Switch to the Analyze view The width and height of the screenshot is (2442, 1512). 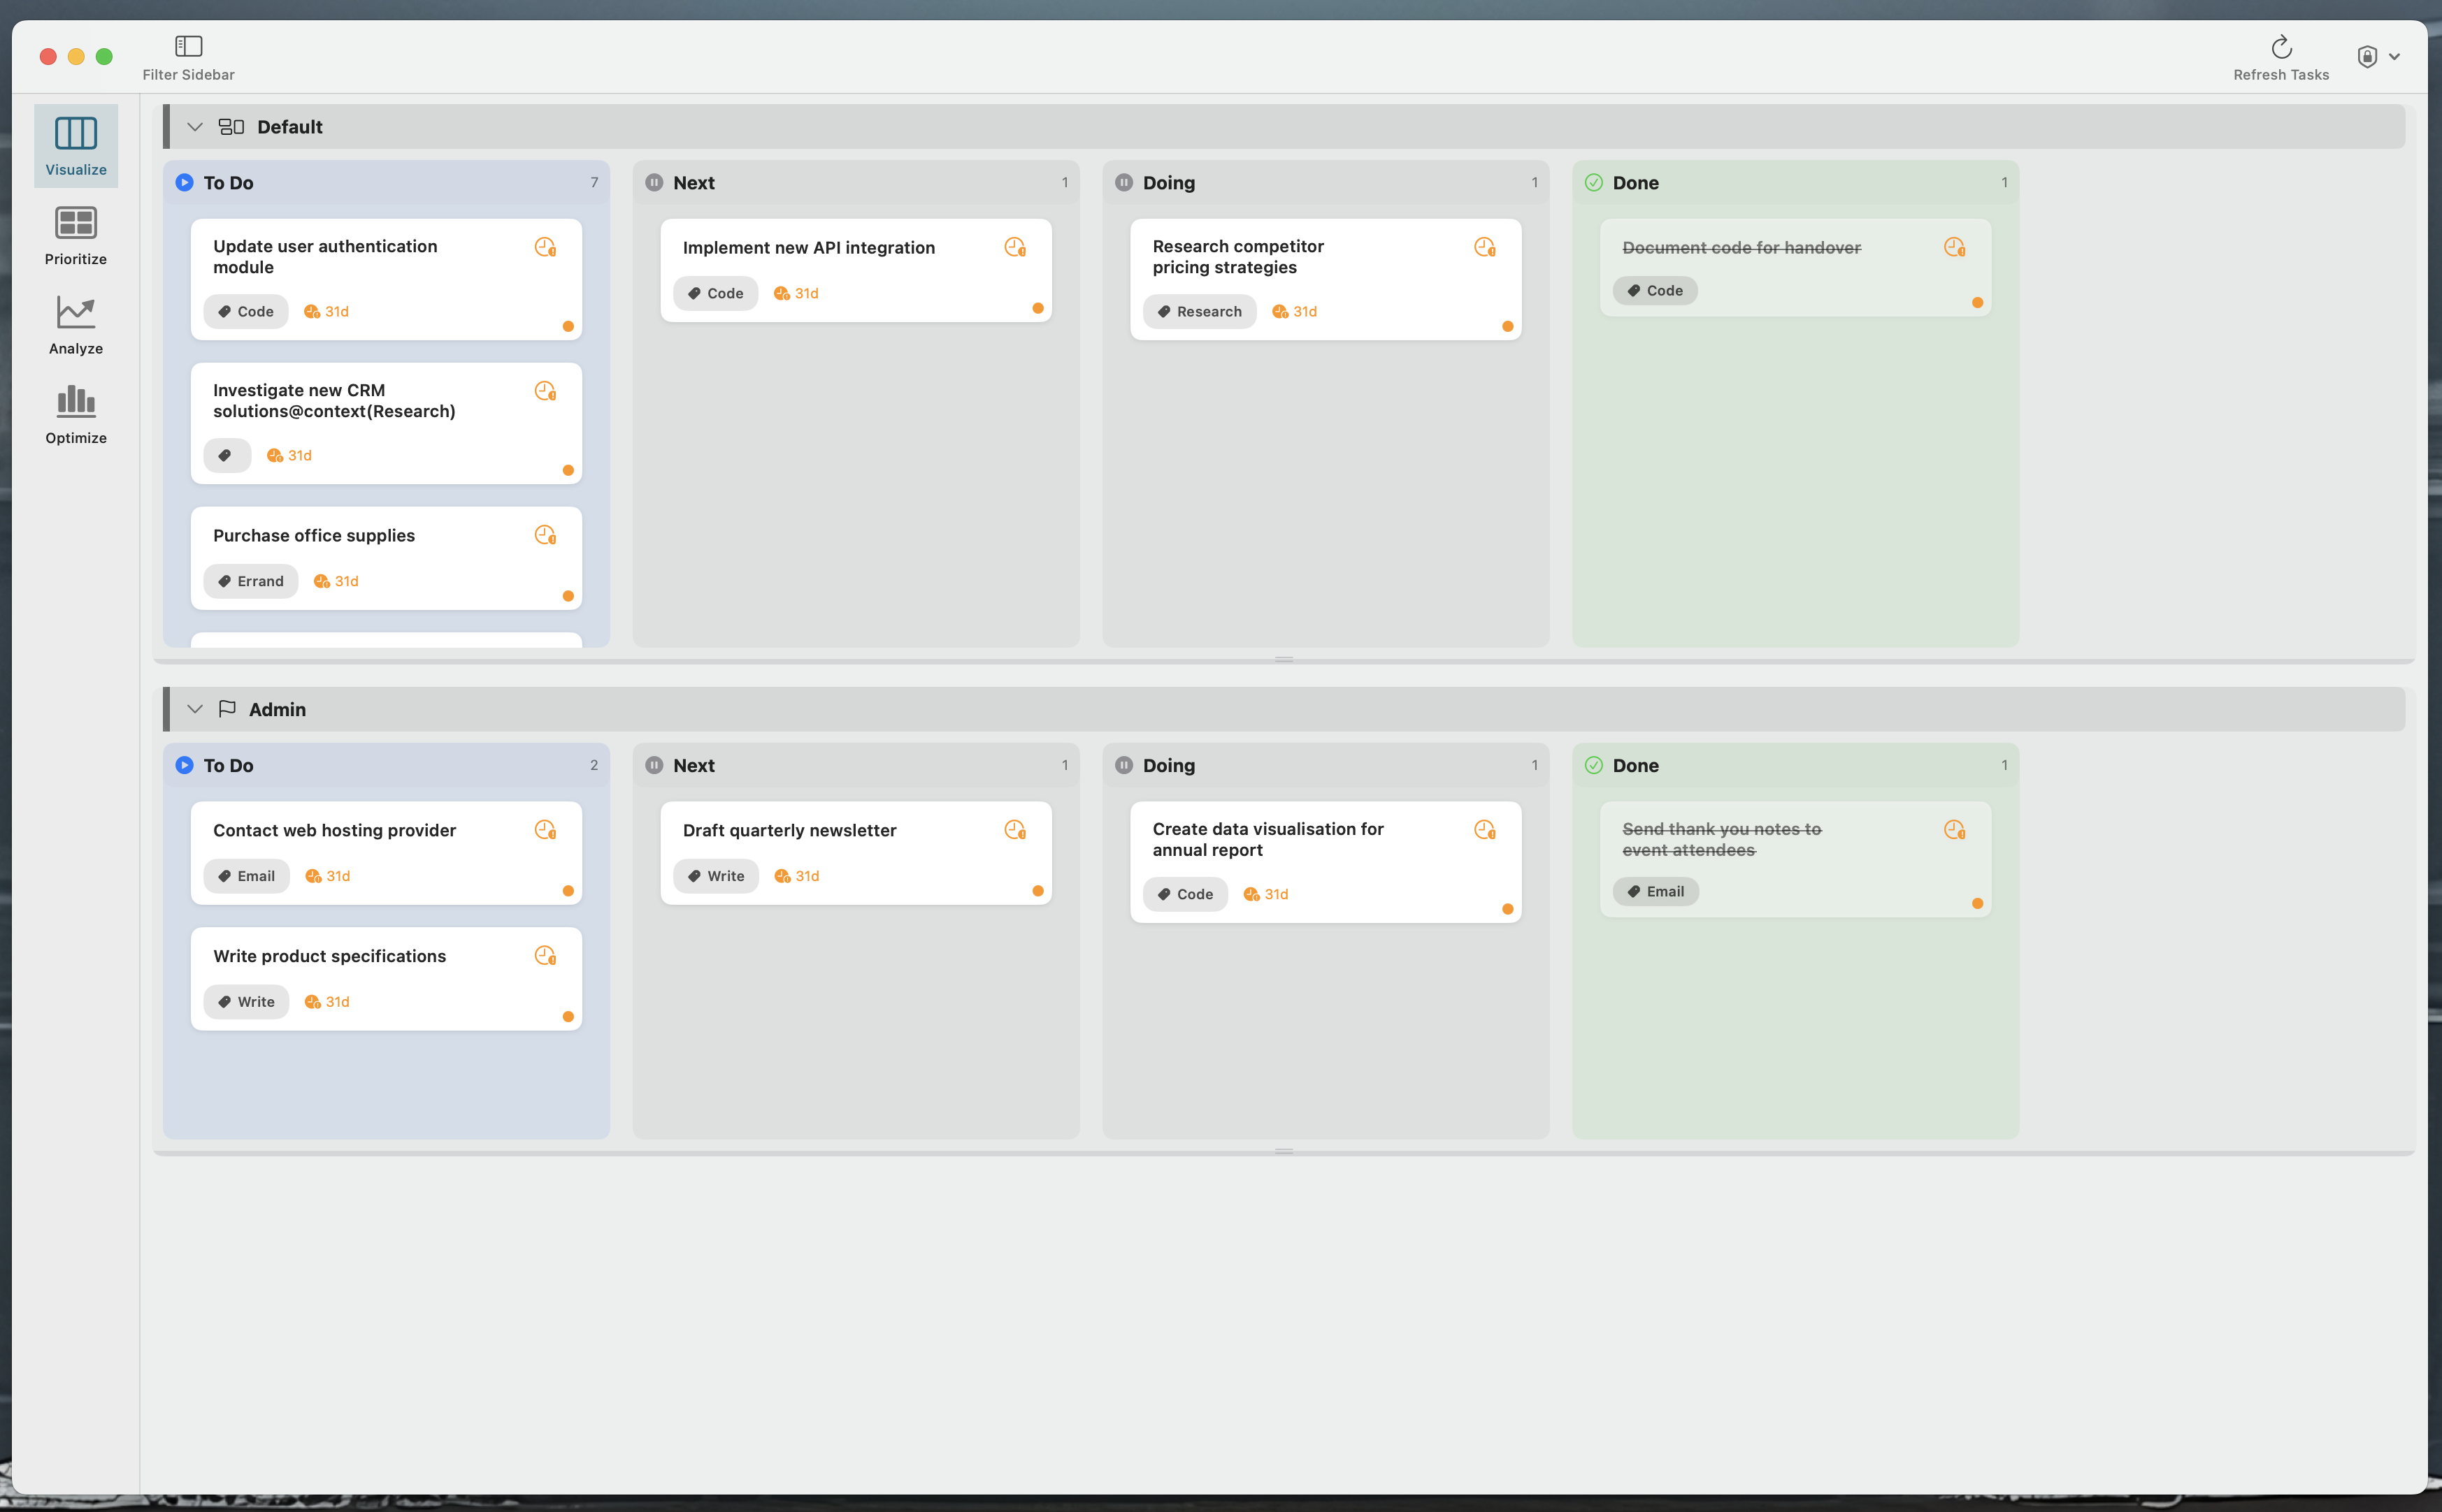coord(76,325)
